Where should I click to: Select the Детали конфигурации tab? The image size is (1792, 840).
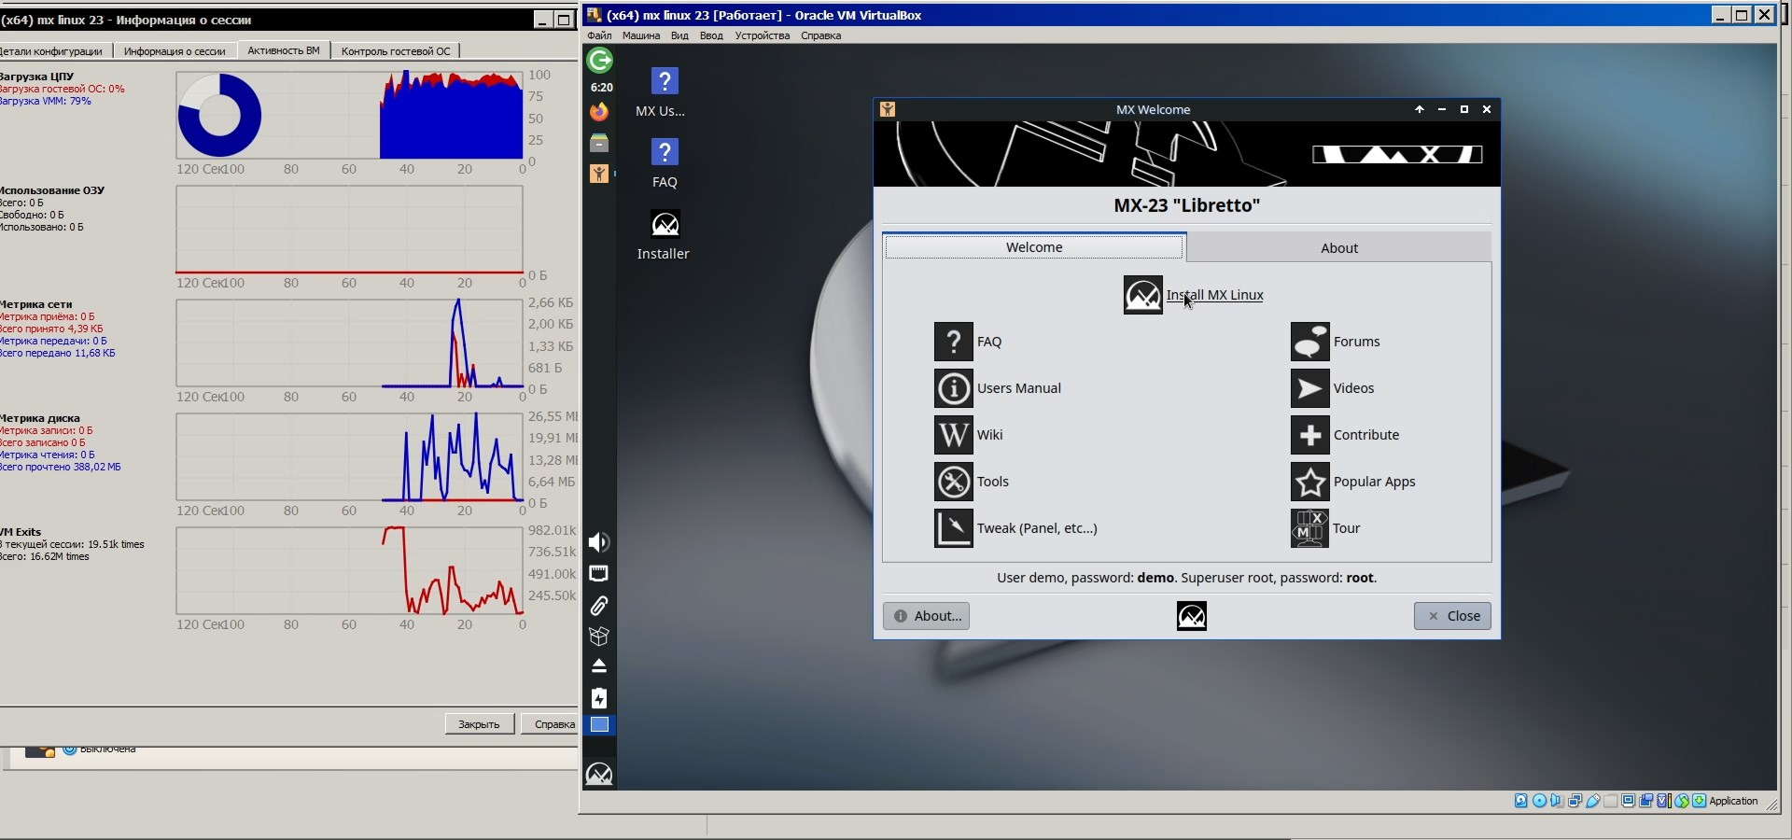[x=52, y=51]
